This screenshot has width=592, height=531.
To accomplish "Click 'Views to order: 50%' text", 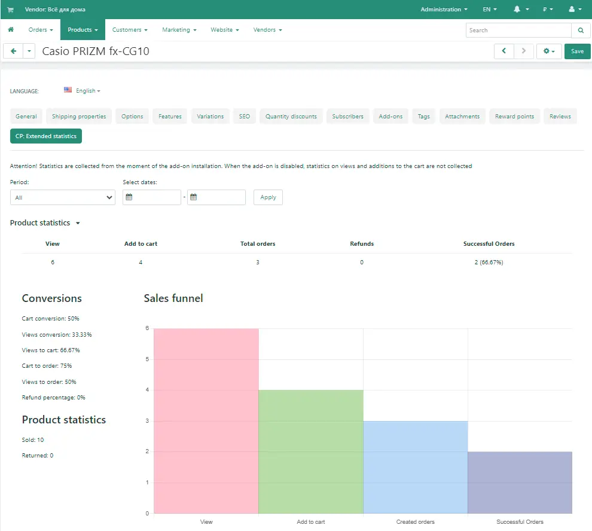I will tap(49, 382).
